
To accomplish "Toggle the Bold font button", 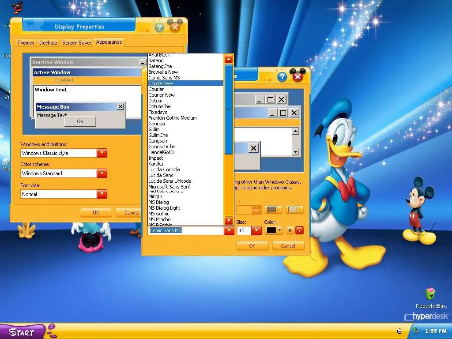I will point(290,230).
